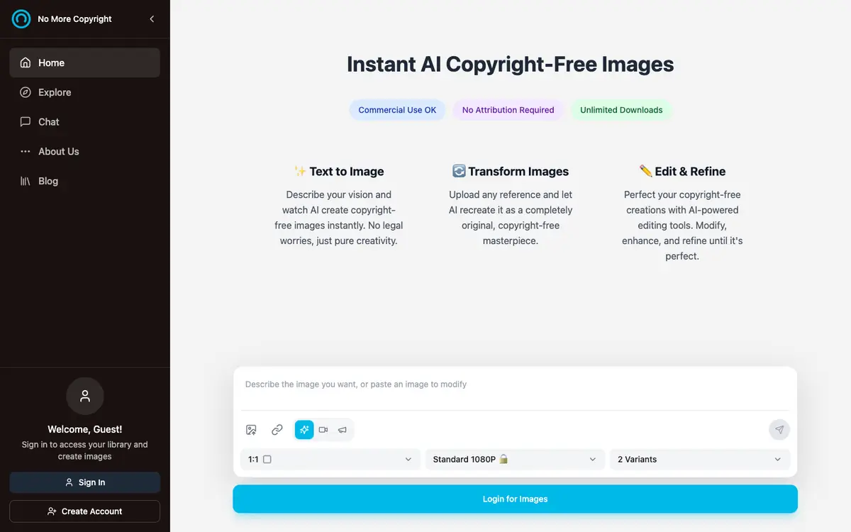851x532 pixels.
Task: Click the paper plane send icon
Action: coord(779,430)
